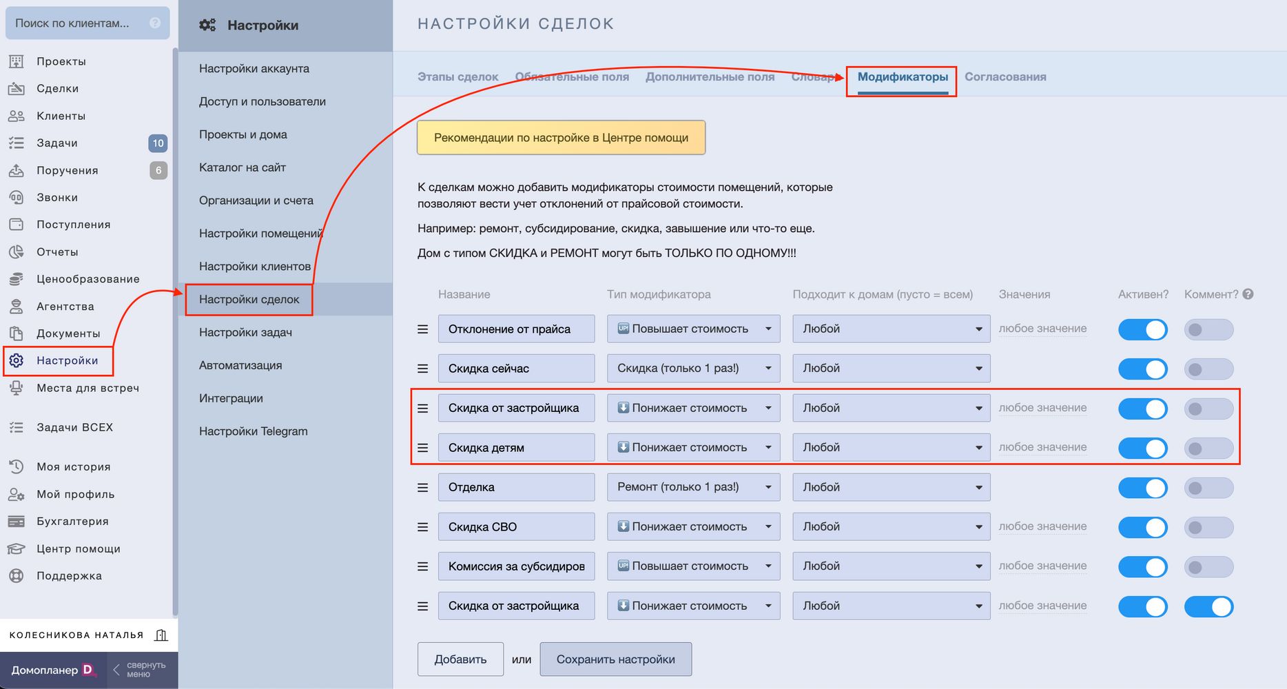Enable comment toggle for Отклонение от прайса

click(1208, 329)
